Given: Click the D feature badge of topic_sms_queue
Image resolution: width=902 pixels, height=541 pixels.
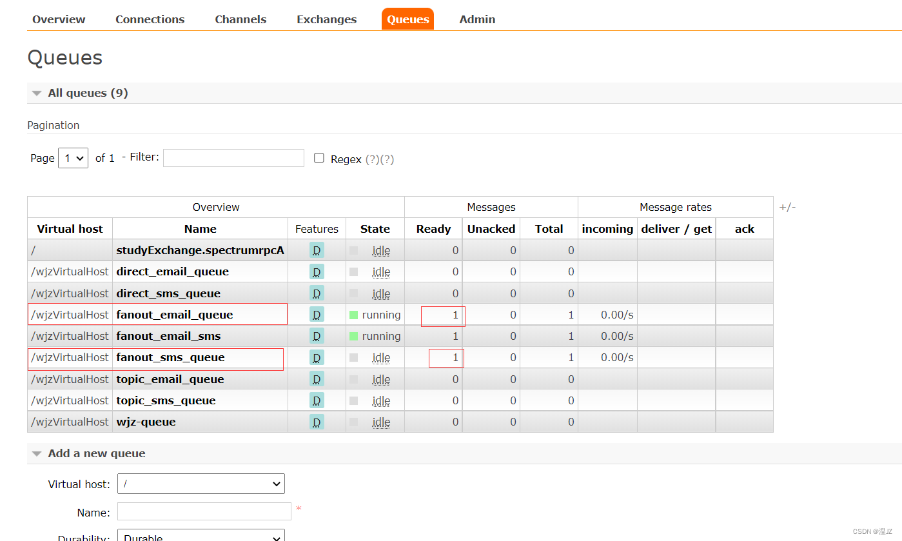Looking at the screenshot, I should click(x=317, y=400).
